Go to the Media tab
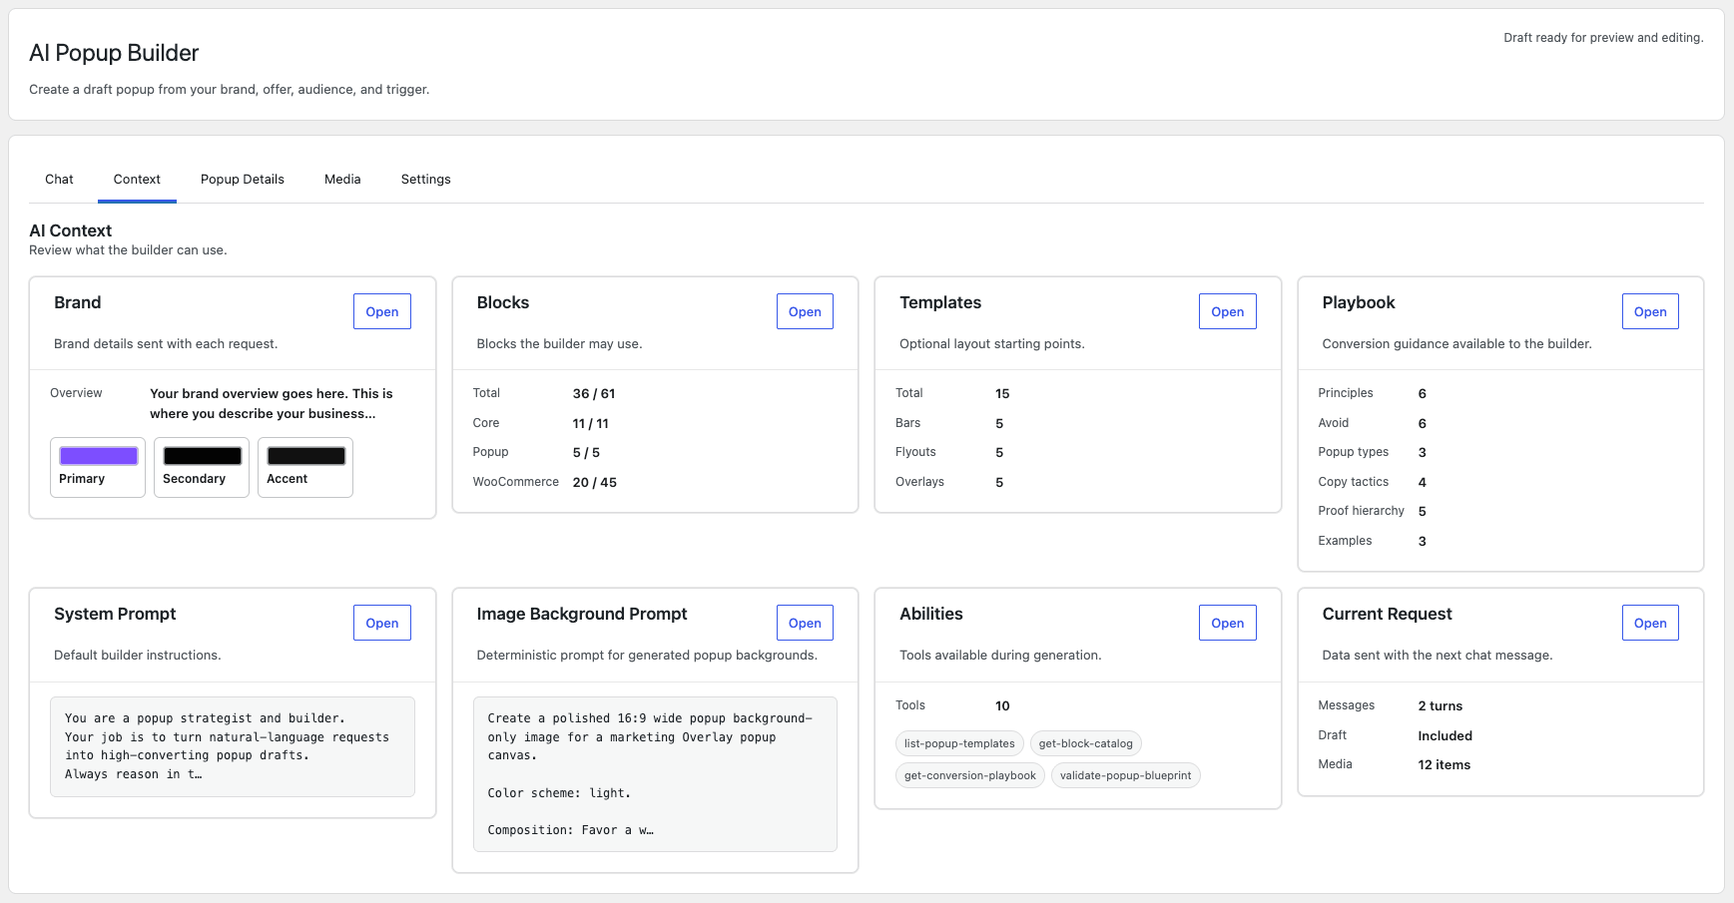 pos(342,180)
